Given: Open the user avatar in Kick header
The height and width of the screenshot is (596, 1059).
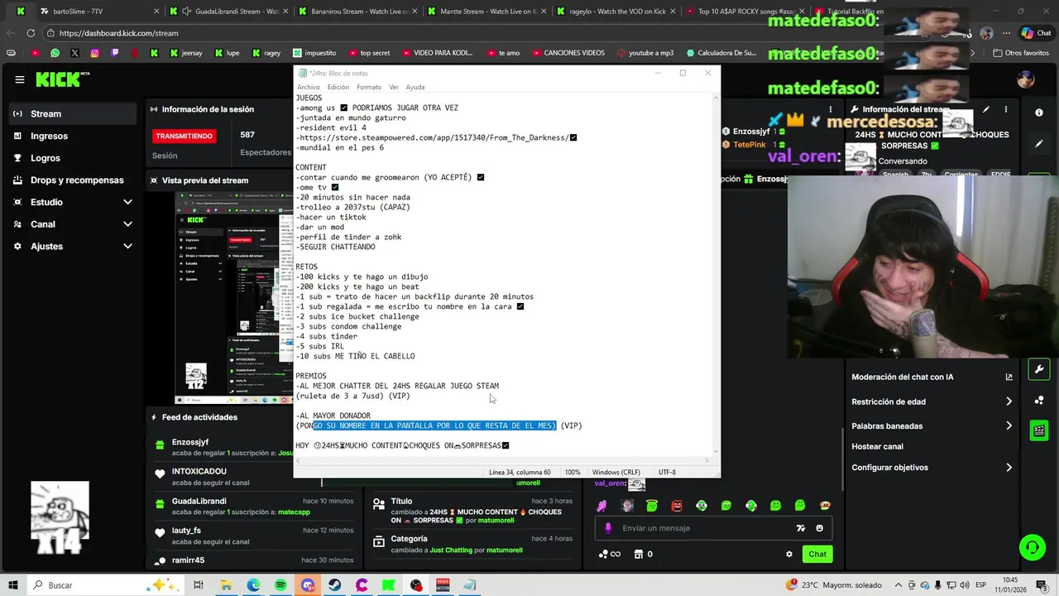Looking at the screenshot, I should pos(1026,79).
